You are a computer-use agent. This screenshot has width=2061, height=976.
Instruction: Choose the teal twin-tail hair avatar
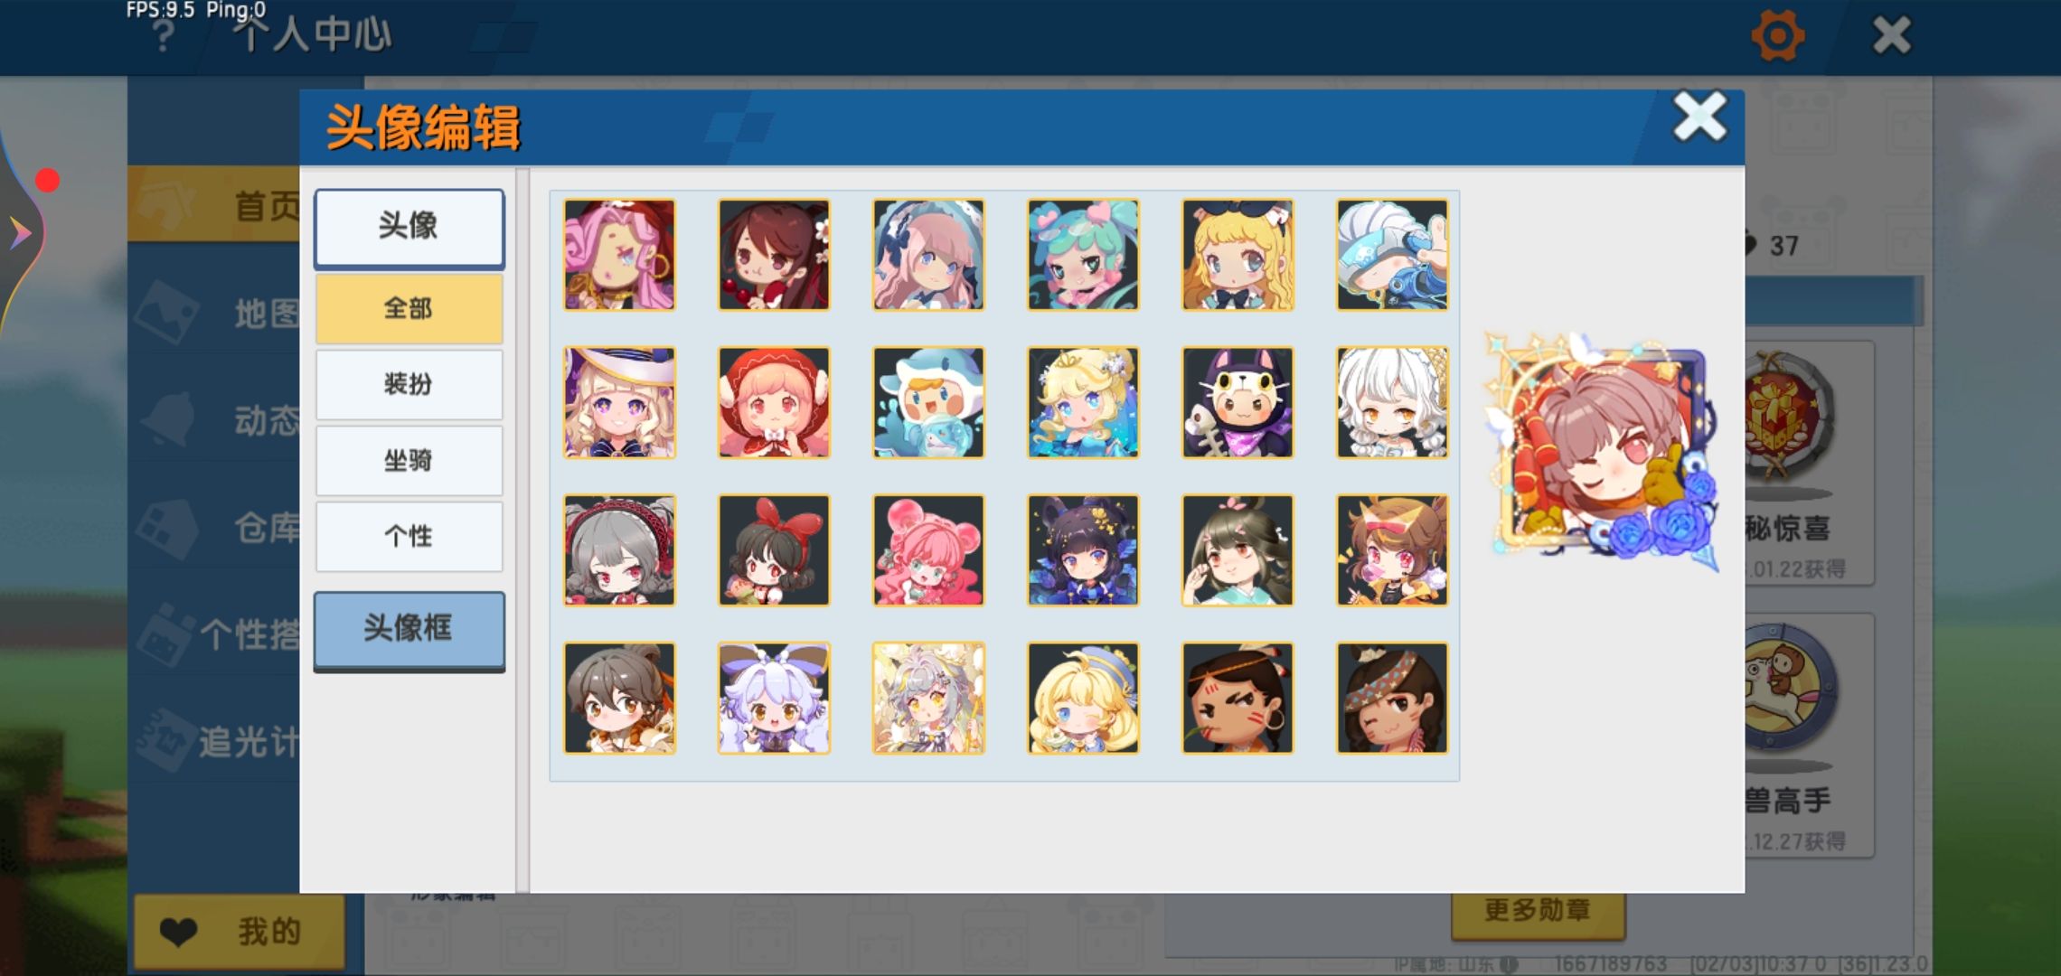pos(1083,255)
